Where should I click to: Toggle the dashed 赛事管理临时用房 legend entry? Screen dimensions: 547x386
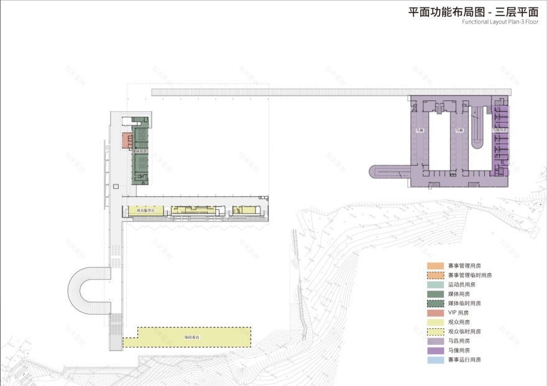(x=434, y=276)
